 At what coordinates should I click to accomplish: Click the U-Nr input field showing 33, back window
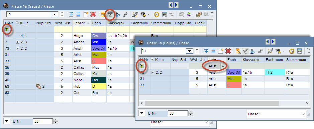[43, 121]
